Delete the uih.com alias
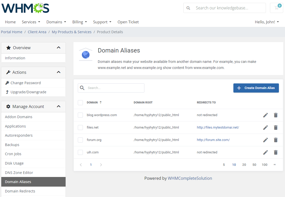The height and width of the screenshot is (197, 285). coord(276,152)
